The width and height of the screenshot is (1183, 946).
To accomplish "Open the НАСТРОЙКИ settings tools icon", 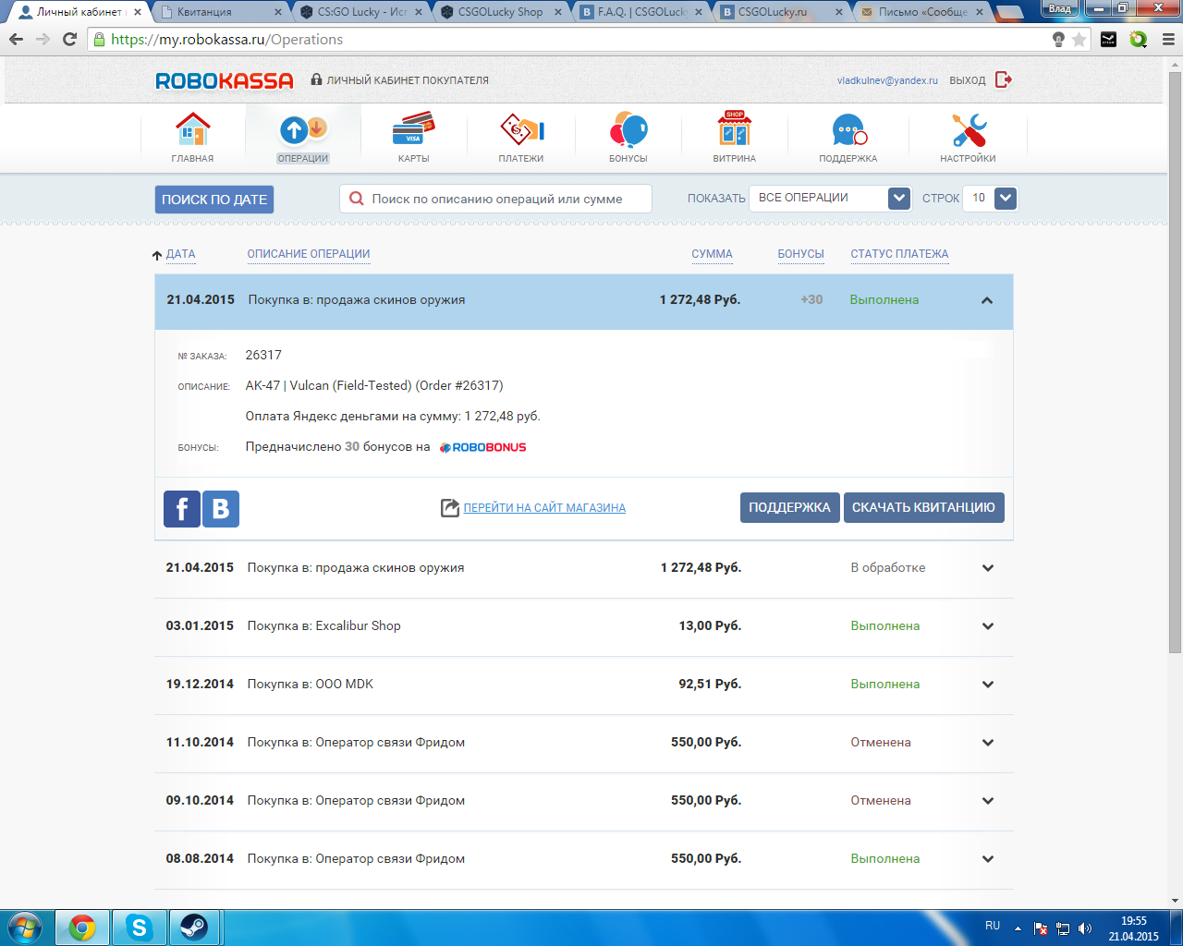I will click(x=969, y=130).
